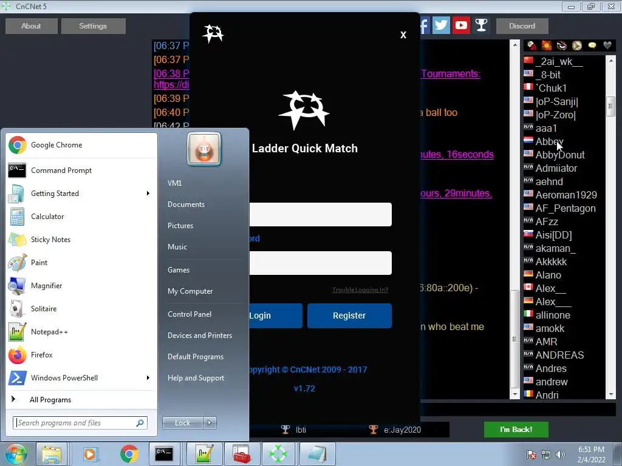Close the Ladder Quick Match dialog with X
Image resolution: width=622 pixels, height=466 pixels.
coord(403,35)
